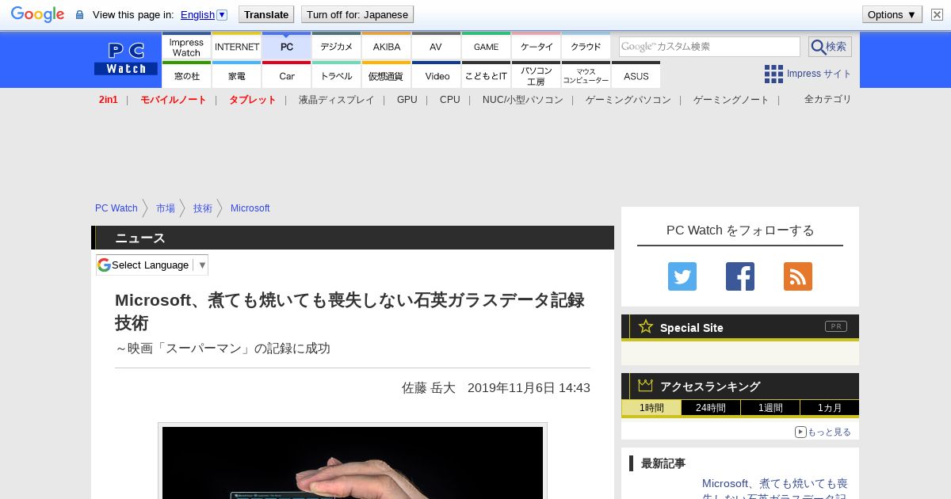Go to the モバイルノート category
The height and width of the screenshot is (499, 951).
click(x=174, y=100)
